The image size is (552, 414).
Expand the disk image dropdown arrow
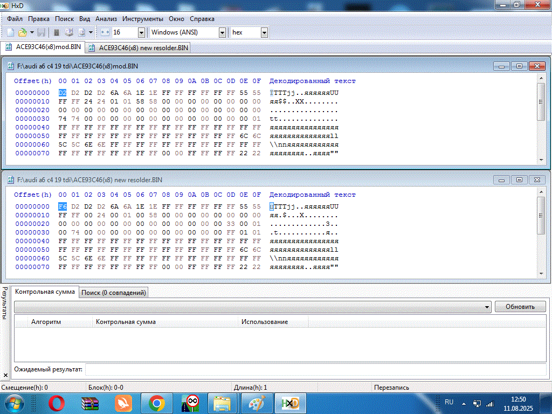tap(91, 32)
